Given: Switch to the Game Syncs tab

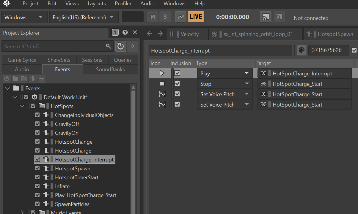Looking at the screenshot, I should (x=22, y=60).
